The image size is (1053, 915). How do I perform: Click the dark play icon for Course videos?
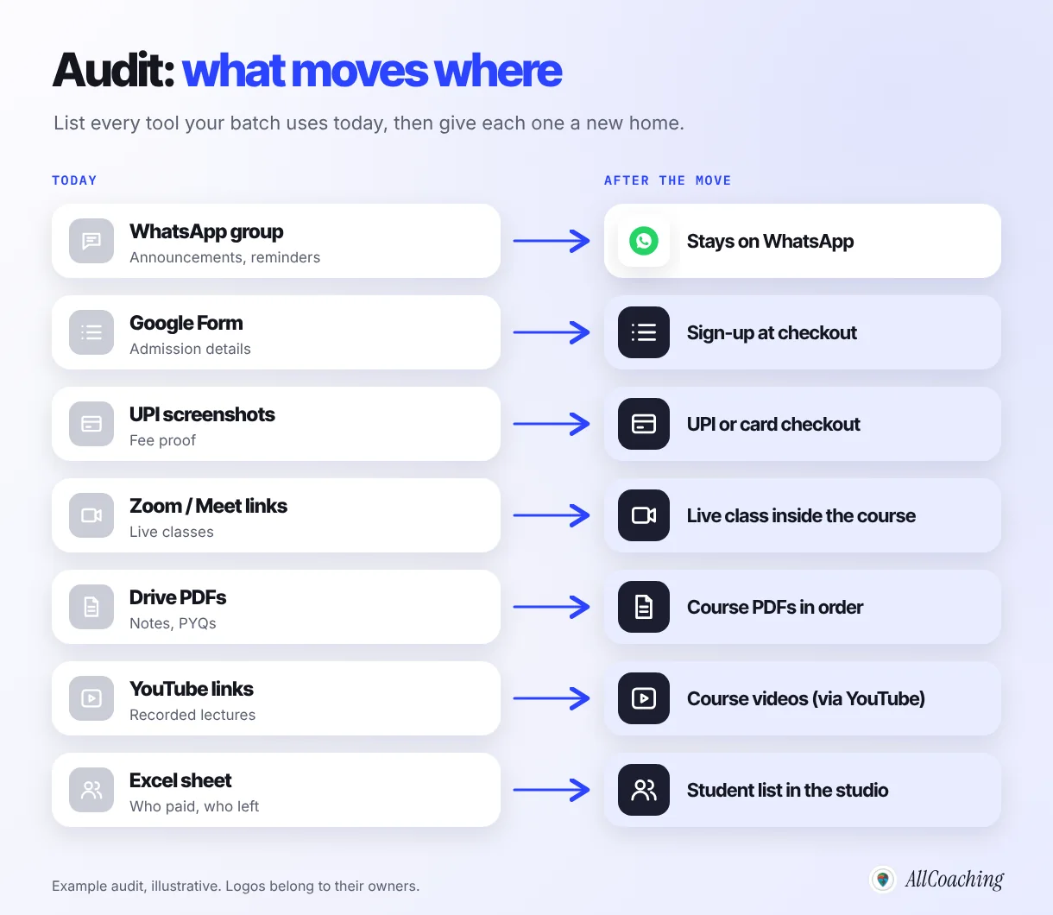tap(644, 698)
